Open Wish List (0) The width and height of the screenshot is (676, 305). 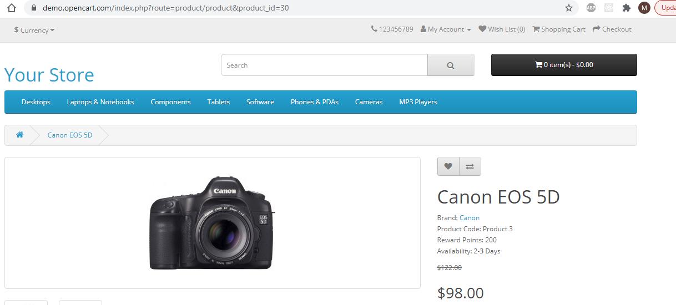[x=502, y=29]
